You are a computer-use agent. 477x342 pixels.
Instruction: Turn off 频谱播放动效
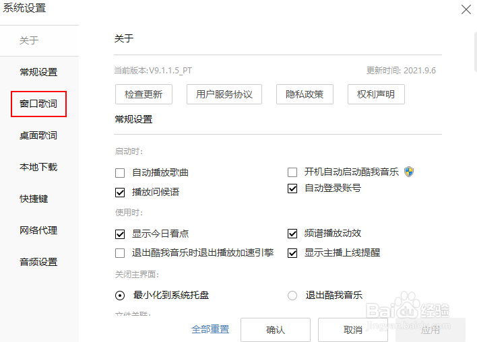click(292, 234)
